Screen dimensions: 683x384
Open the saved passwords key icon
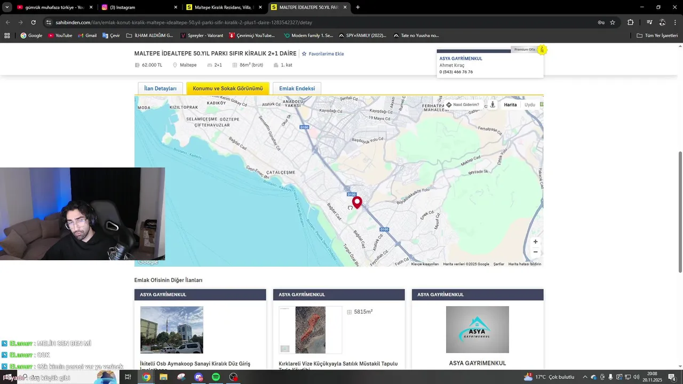[x=601, y=22]
